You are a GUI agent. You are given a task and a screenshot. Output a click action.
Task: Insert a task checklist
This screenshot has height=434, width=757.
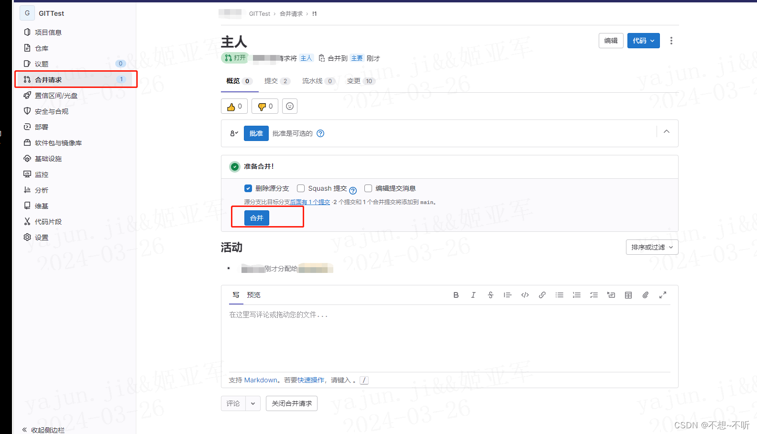[x=593, y=295]
